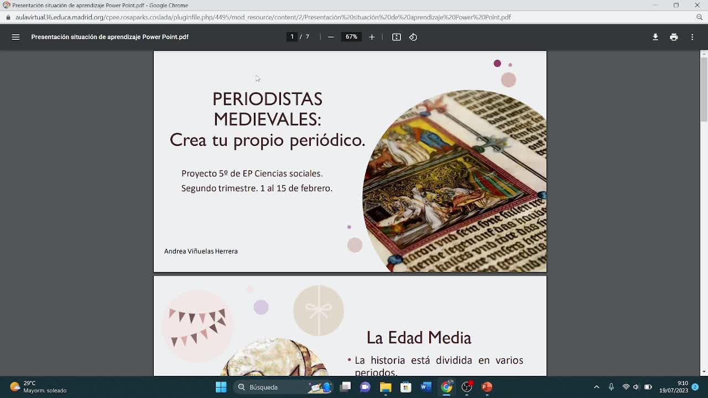The width and height of the screenshot is (708, 398).
Task: Click "Segundo trimestre. 1 al 15 de febrero." text
Action: [257, 188]
